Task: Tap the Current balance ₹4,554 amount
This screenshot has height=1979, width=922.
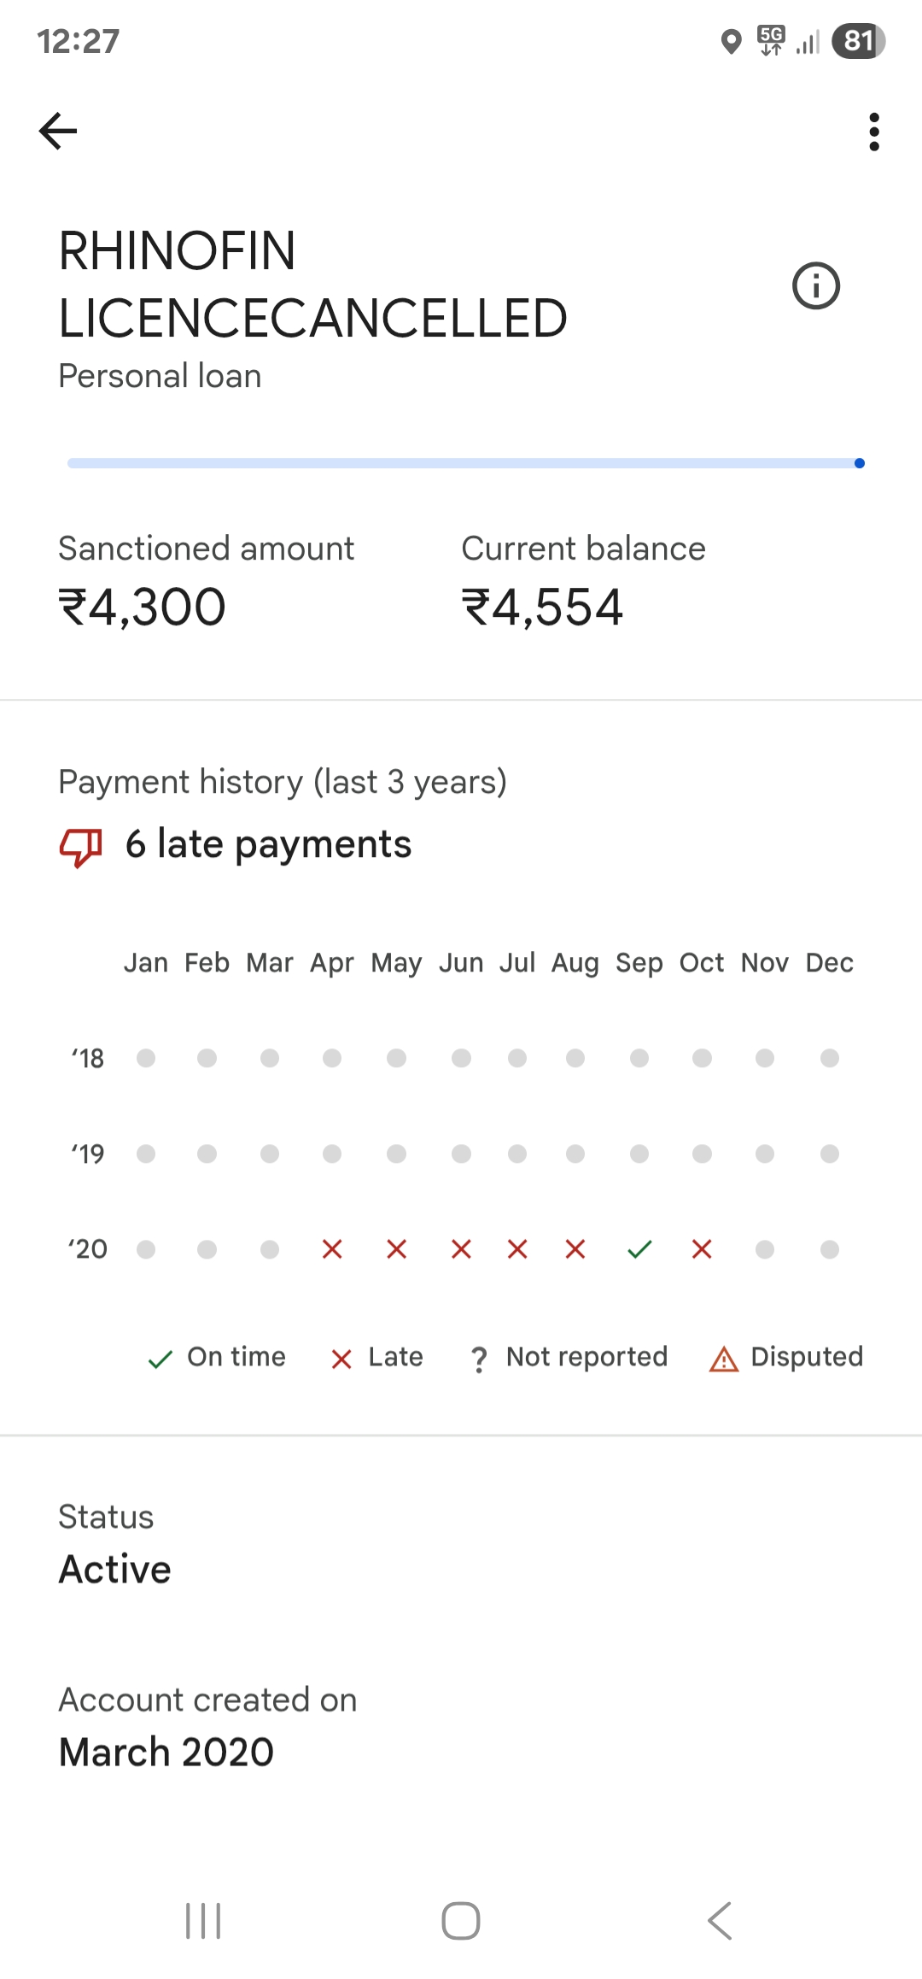Action: click(x=542, y=608)
